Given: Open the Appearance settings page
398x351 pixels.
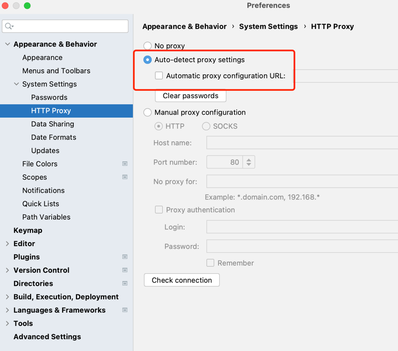Looking at the screenshot, I should pos(43,58).
